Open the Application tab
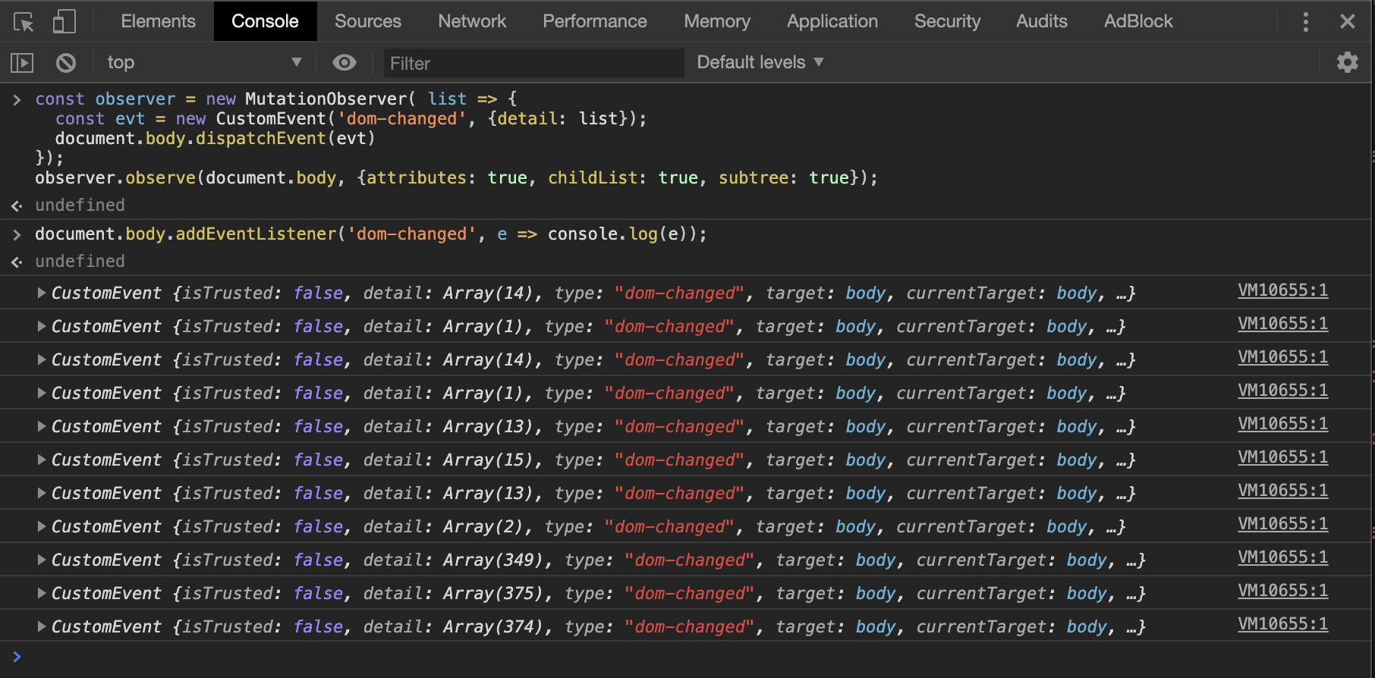Screen dimensions: 1375x678 coord(832,21)
